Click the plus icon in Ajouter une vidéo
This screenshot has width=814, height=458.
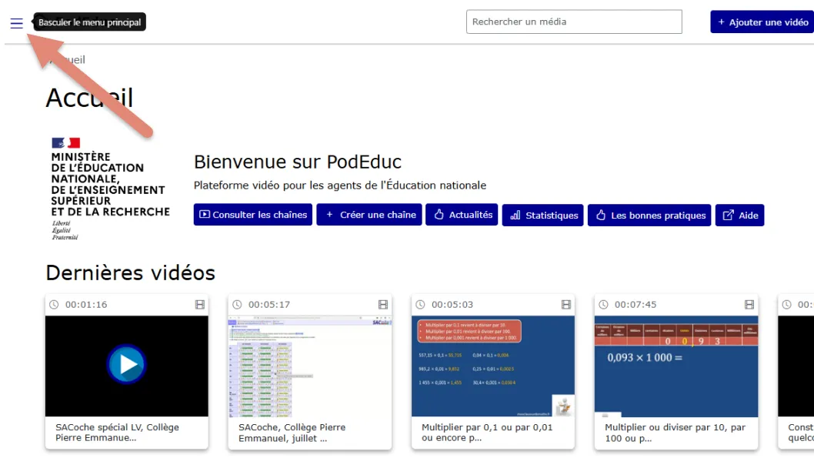pos(721,22)
